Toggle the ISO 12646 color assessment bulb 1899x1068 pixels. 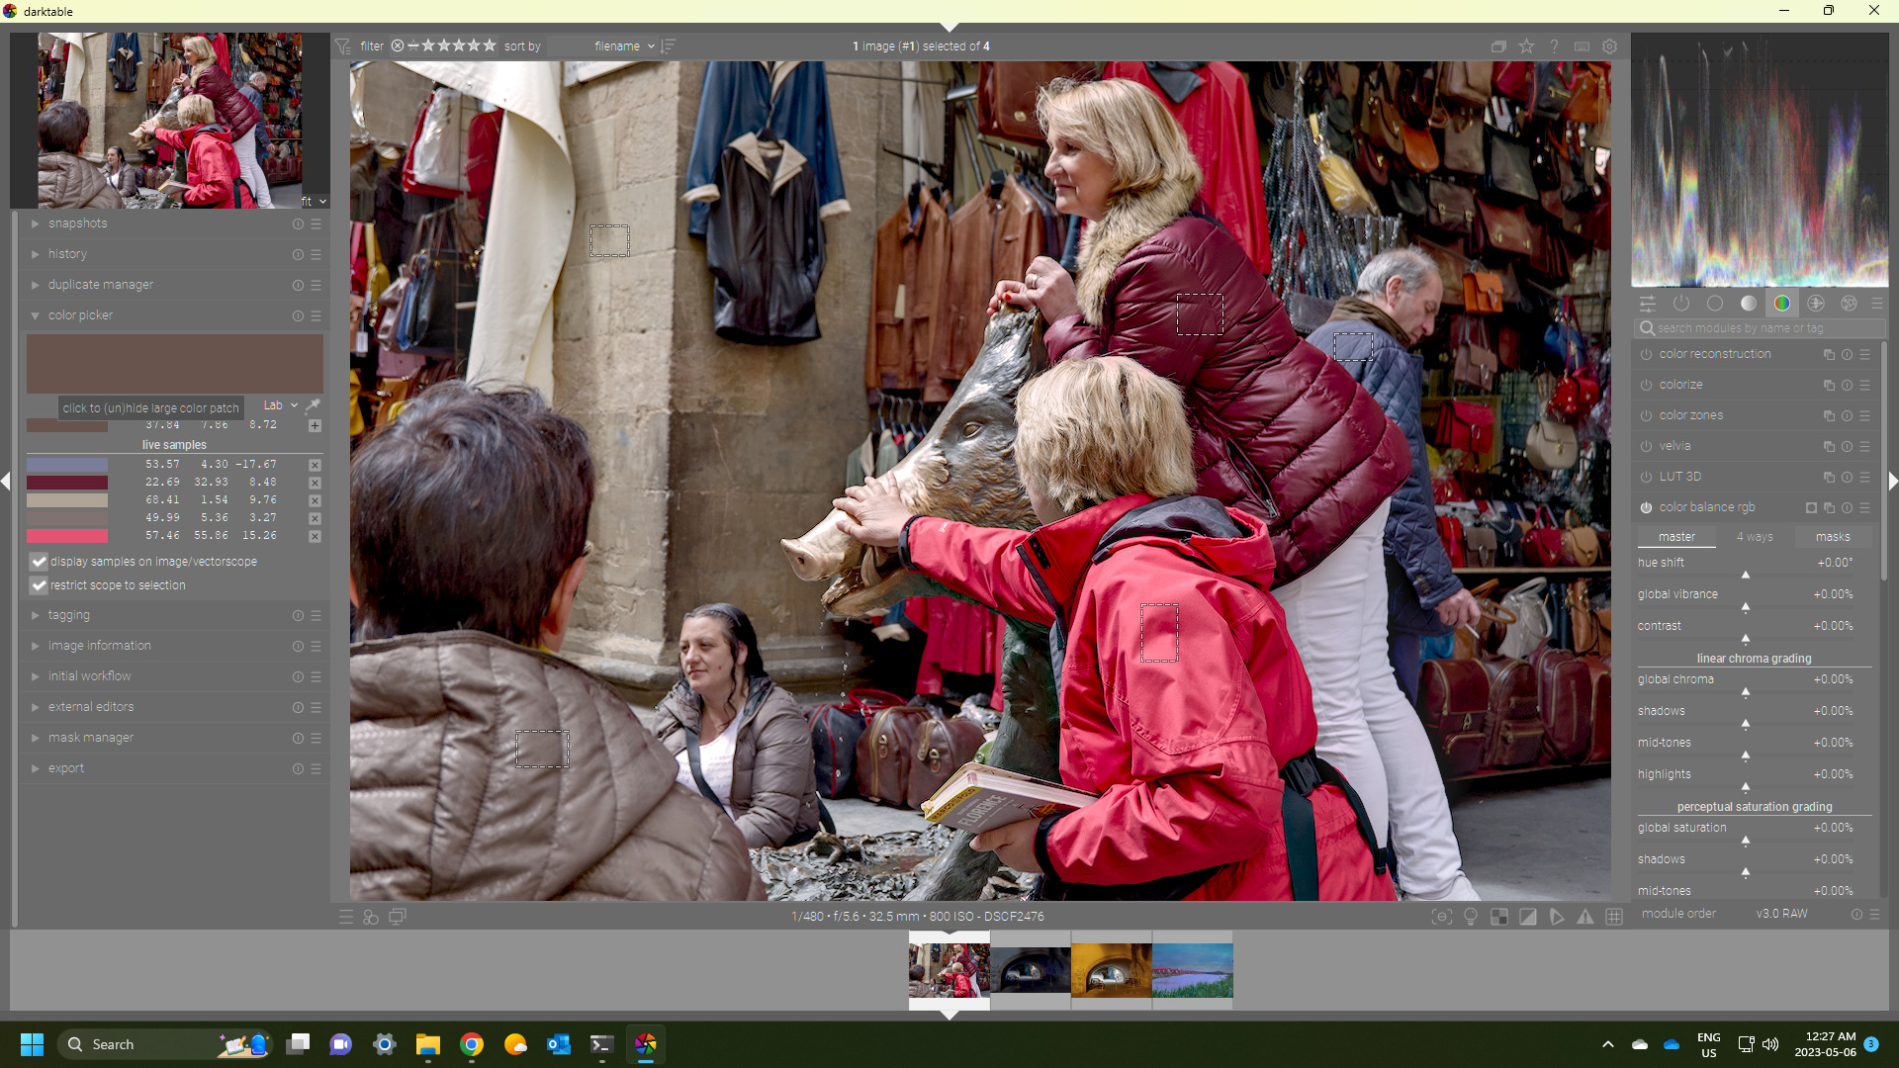(1471, 917)
